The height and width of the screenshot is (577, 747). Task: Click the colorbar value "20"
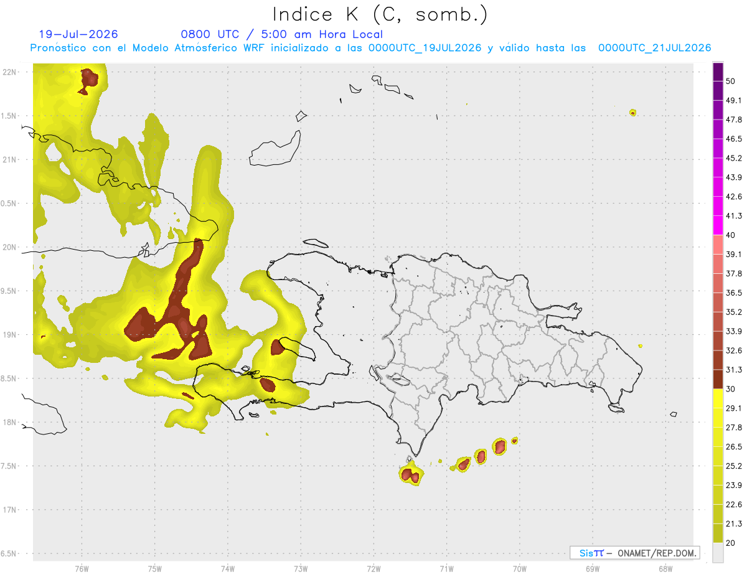tap(731, 543)
